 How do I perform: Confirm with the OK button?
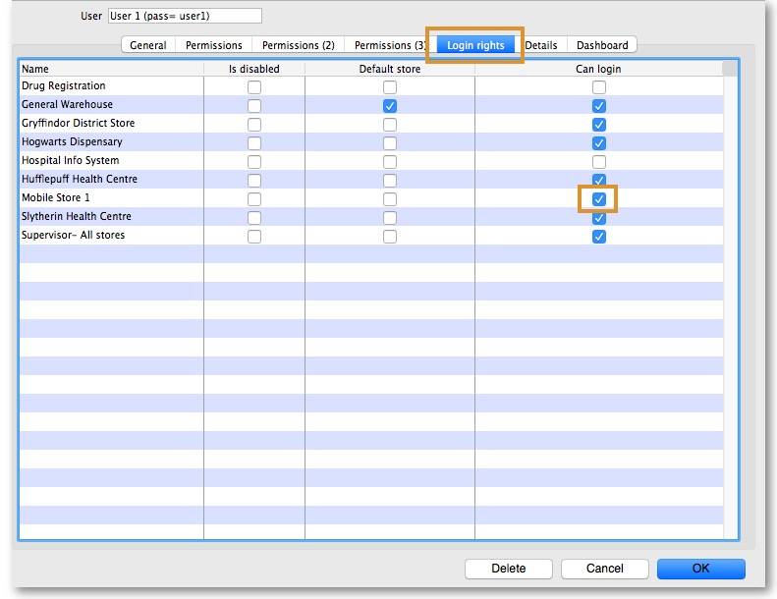(x=700, y=569)
